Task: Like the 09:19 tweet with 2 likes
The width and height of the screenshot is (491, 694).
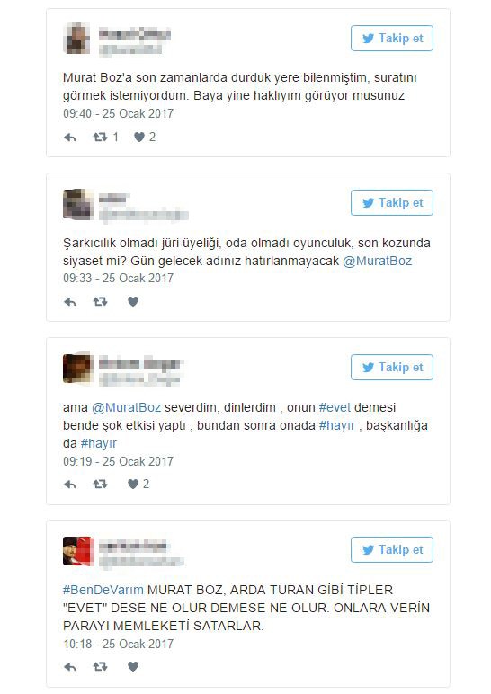Action: click(133, 485)
